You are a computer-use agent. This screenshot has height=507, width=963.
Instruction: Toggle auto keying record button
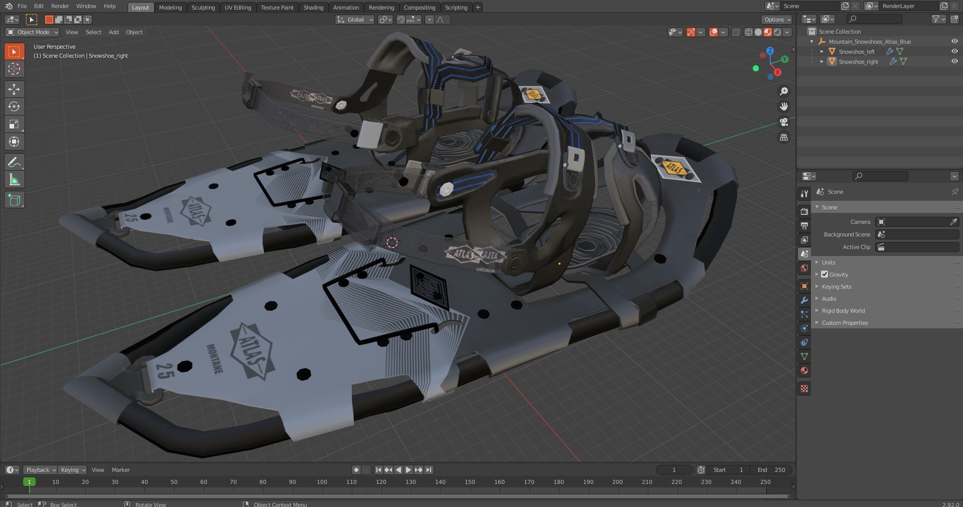(x=356, y=470)
